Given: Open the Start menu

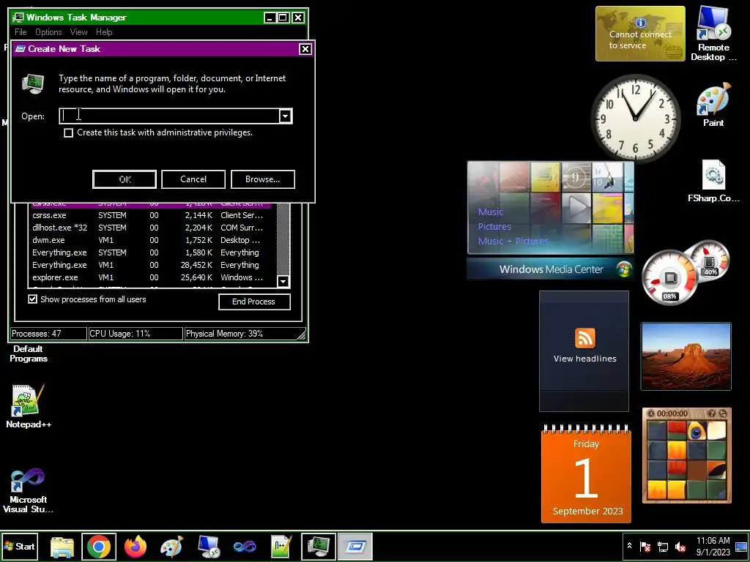Looking at the screenshot, I should tap(19, 546).
